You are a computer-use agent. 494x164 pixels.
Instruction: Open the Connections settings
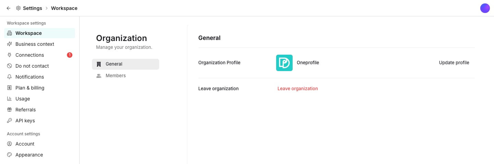[39, 55]
